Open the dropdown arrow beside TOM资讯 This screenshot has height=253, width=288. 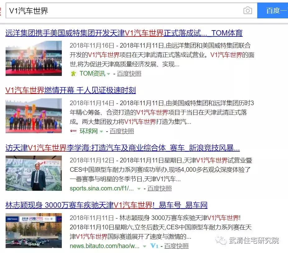point(108,74)
